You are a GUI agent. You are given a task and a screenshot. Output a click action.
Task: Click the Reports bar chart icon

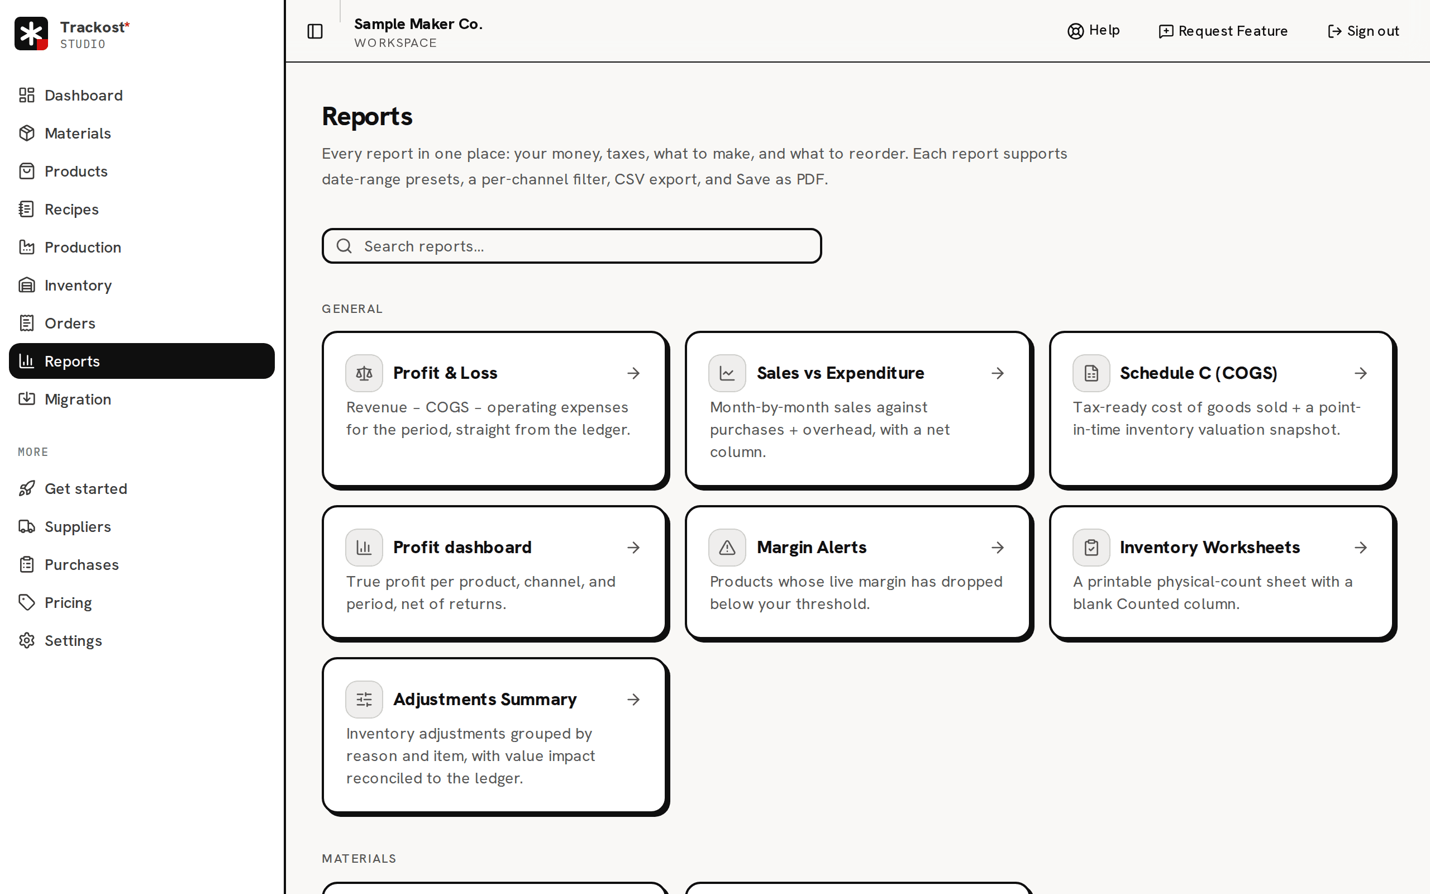[27, 362]
